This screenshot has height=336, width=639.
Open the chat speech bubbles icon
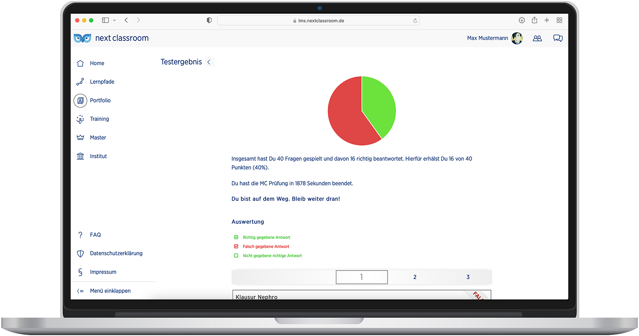[558, 38]
